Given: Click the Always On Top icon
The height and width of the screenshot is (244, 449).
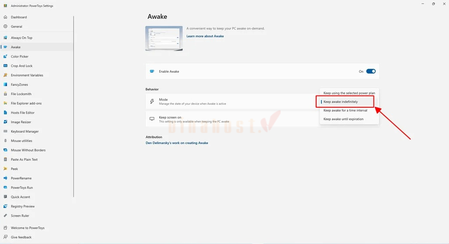Looking at the screenshot, I should (x=5, y=38).
